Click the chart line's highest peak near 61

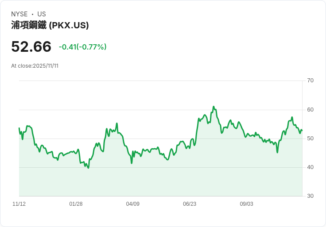pos(213,107)
